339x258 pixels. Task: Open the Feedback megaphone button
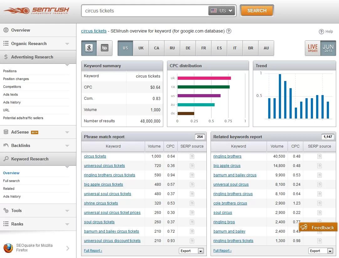pos(318,227)
